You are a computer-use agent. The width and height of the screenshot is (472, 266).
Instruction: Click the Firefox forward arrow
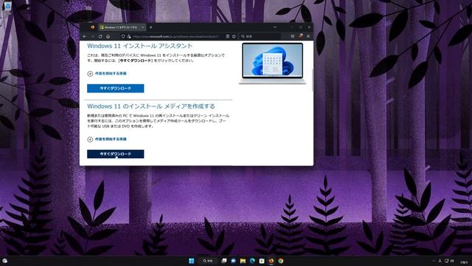coord(92,36)
